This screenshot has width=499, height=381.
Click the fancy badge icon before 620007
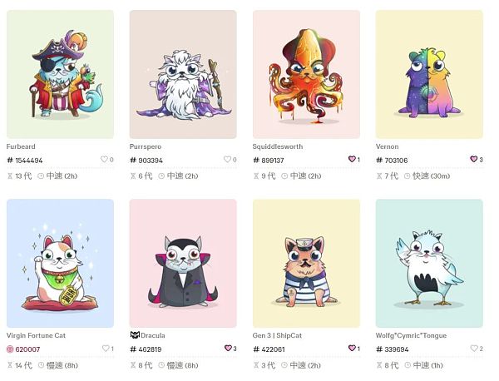pos(10,349)
